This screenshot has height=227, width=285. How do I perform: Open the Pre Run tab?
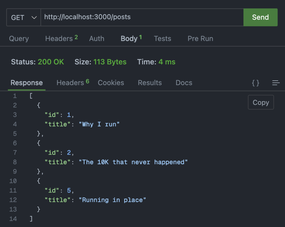click(x=200, y=39)
